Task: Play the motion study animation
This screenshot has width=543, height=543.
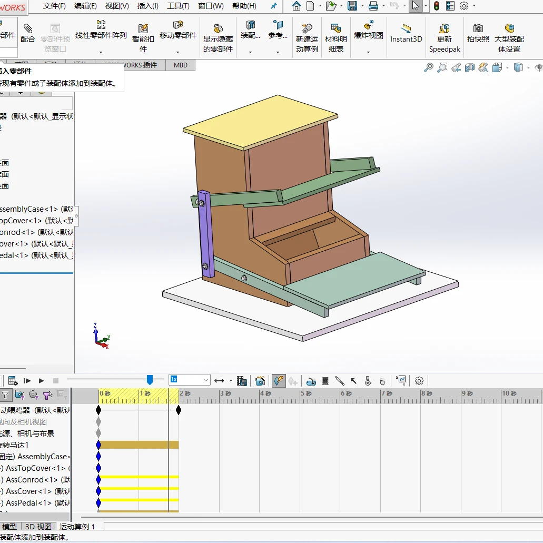Action: (41, 381)
